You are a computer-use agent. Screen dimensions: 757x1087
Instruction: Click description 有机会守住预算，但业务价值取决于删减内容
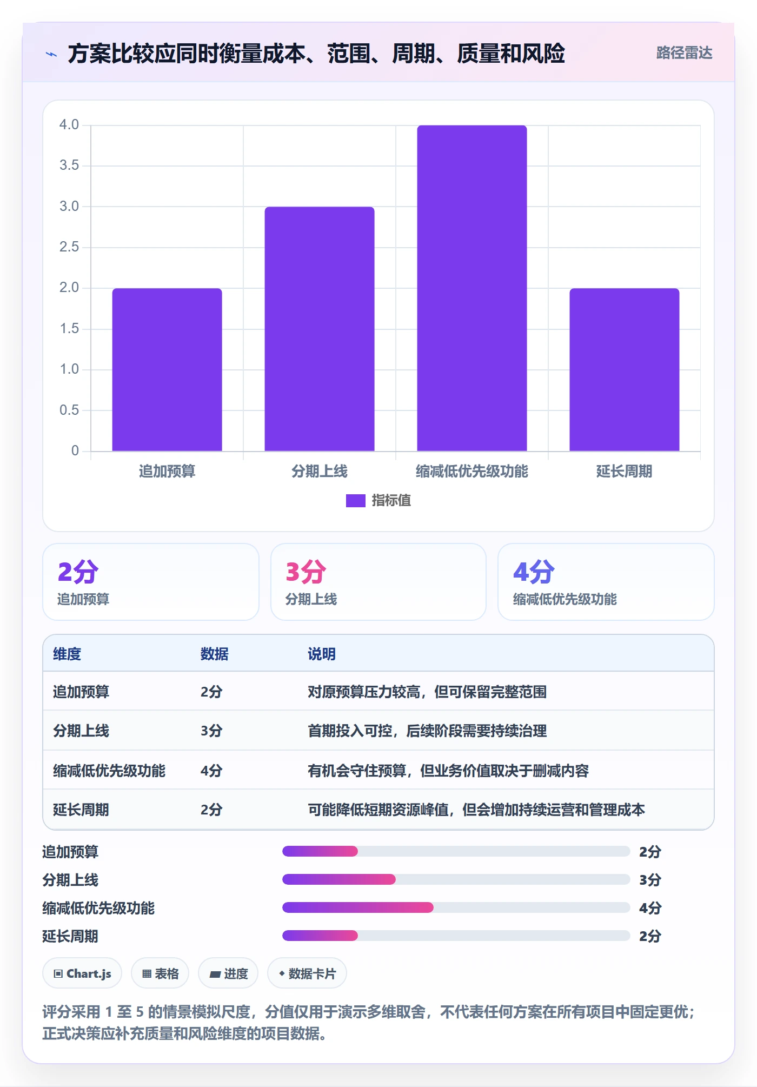[x=448, y=771]
